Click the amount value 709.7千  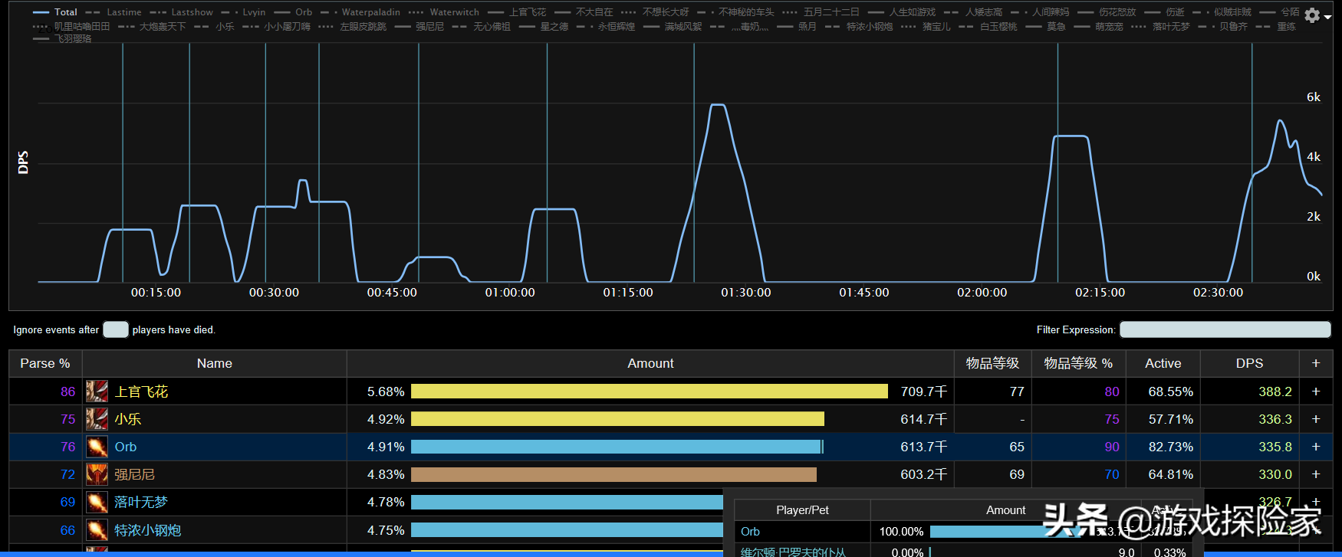tap(923, 392)
